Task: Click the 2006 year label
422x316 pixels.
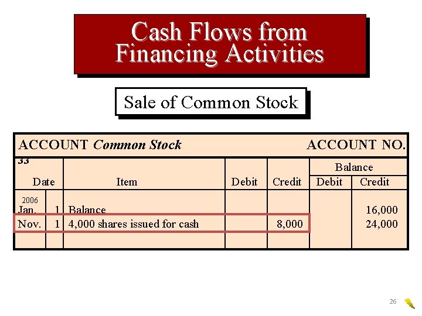Action: (x=29, y=200)
